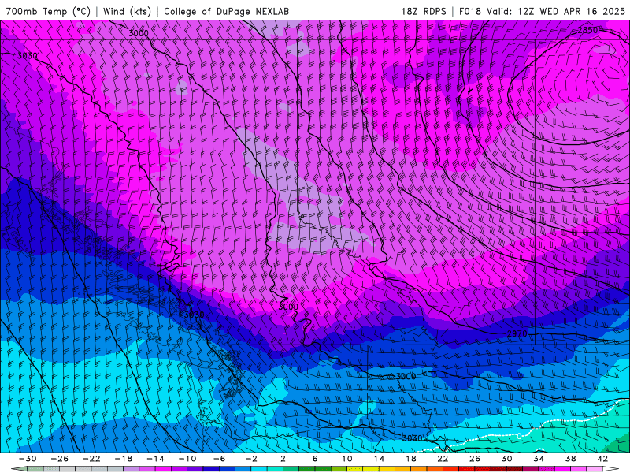Click the 42 color scale label
The image size is (630, 473).
click(x=602, y=459)
